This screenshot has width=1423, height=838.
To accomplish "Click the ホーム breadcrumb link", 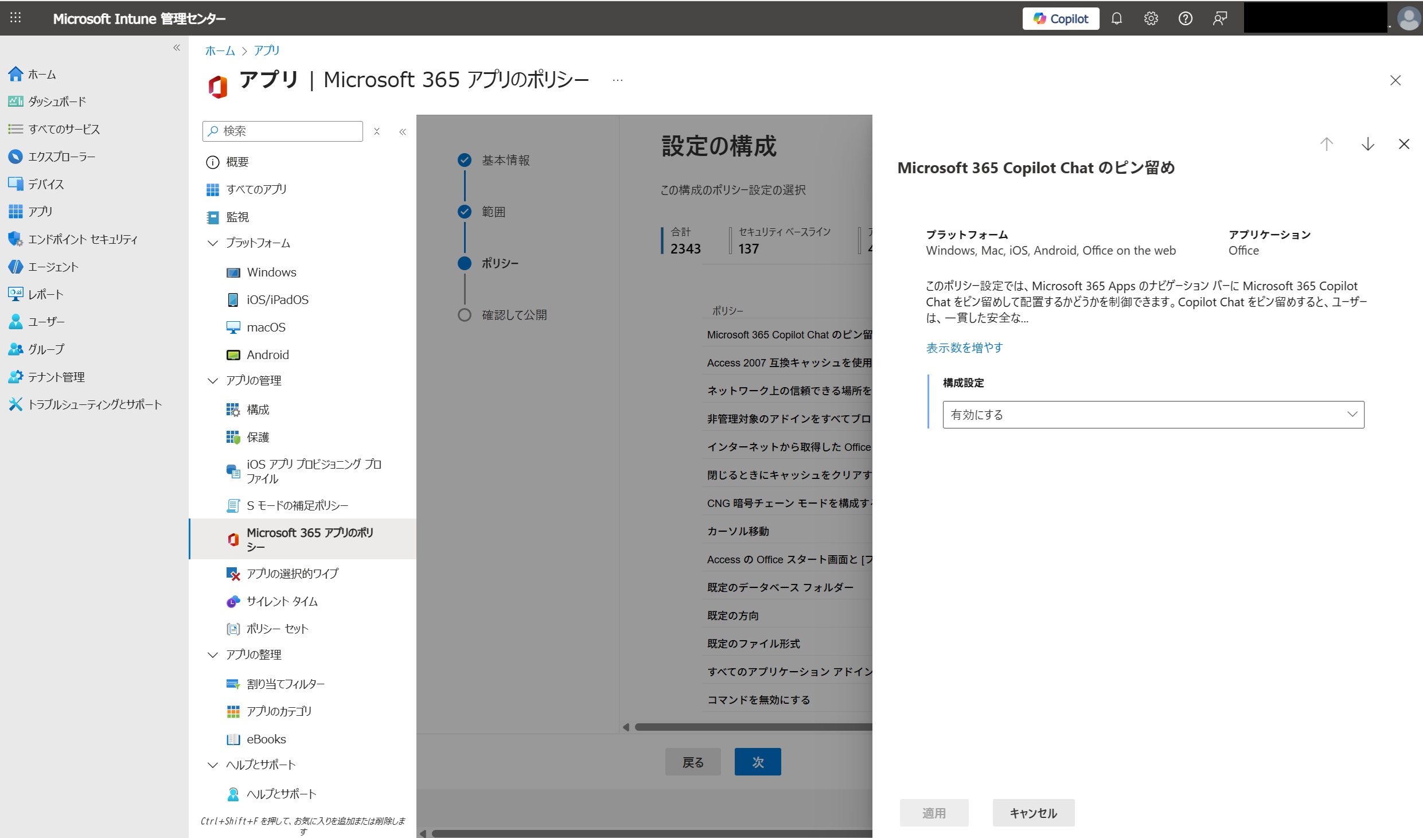I will (x=220, y=50).
